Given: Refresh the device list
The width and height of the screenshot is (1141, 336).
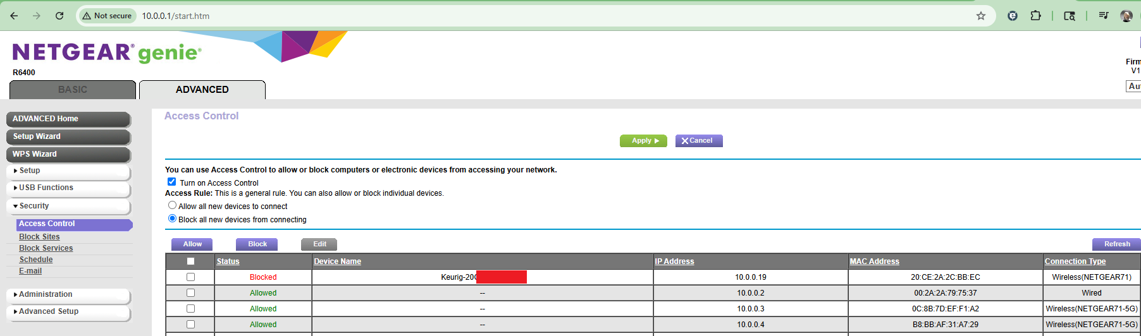Looking at the screenshot, I should [1116, 244].
